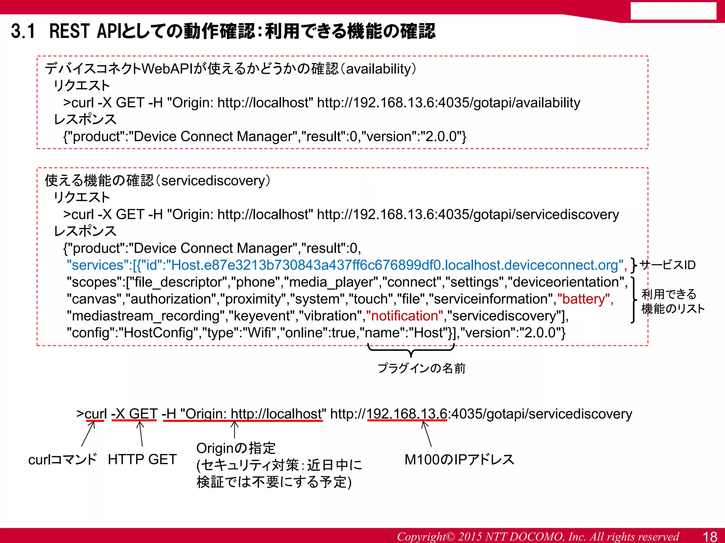725x543 pixels.
Task: Click the 'レスポンス' label in the availability box
Action: (x=85, y=119)
